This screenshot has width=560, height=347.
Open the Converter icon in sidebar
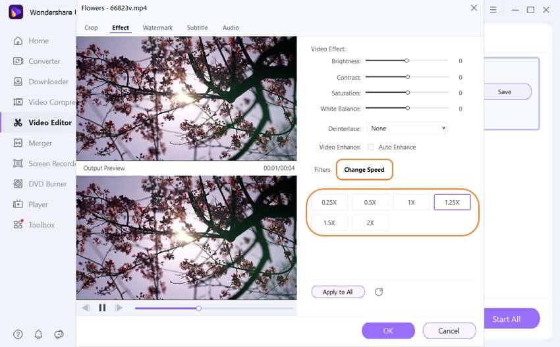[x=18, y=61]
